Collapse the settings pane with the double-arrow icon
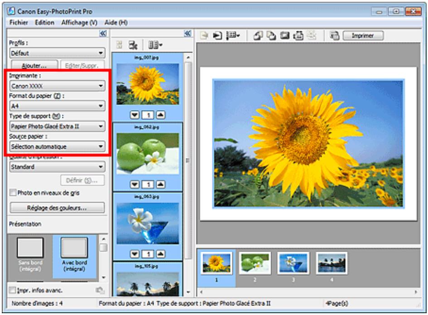 pos(103,33)
